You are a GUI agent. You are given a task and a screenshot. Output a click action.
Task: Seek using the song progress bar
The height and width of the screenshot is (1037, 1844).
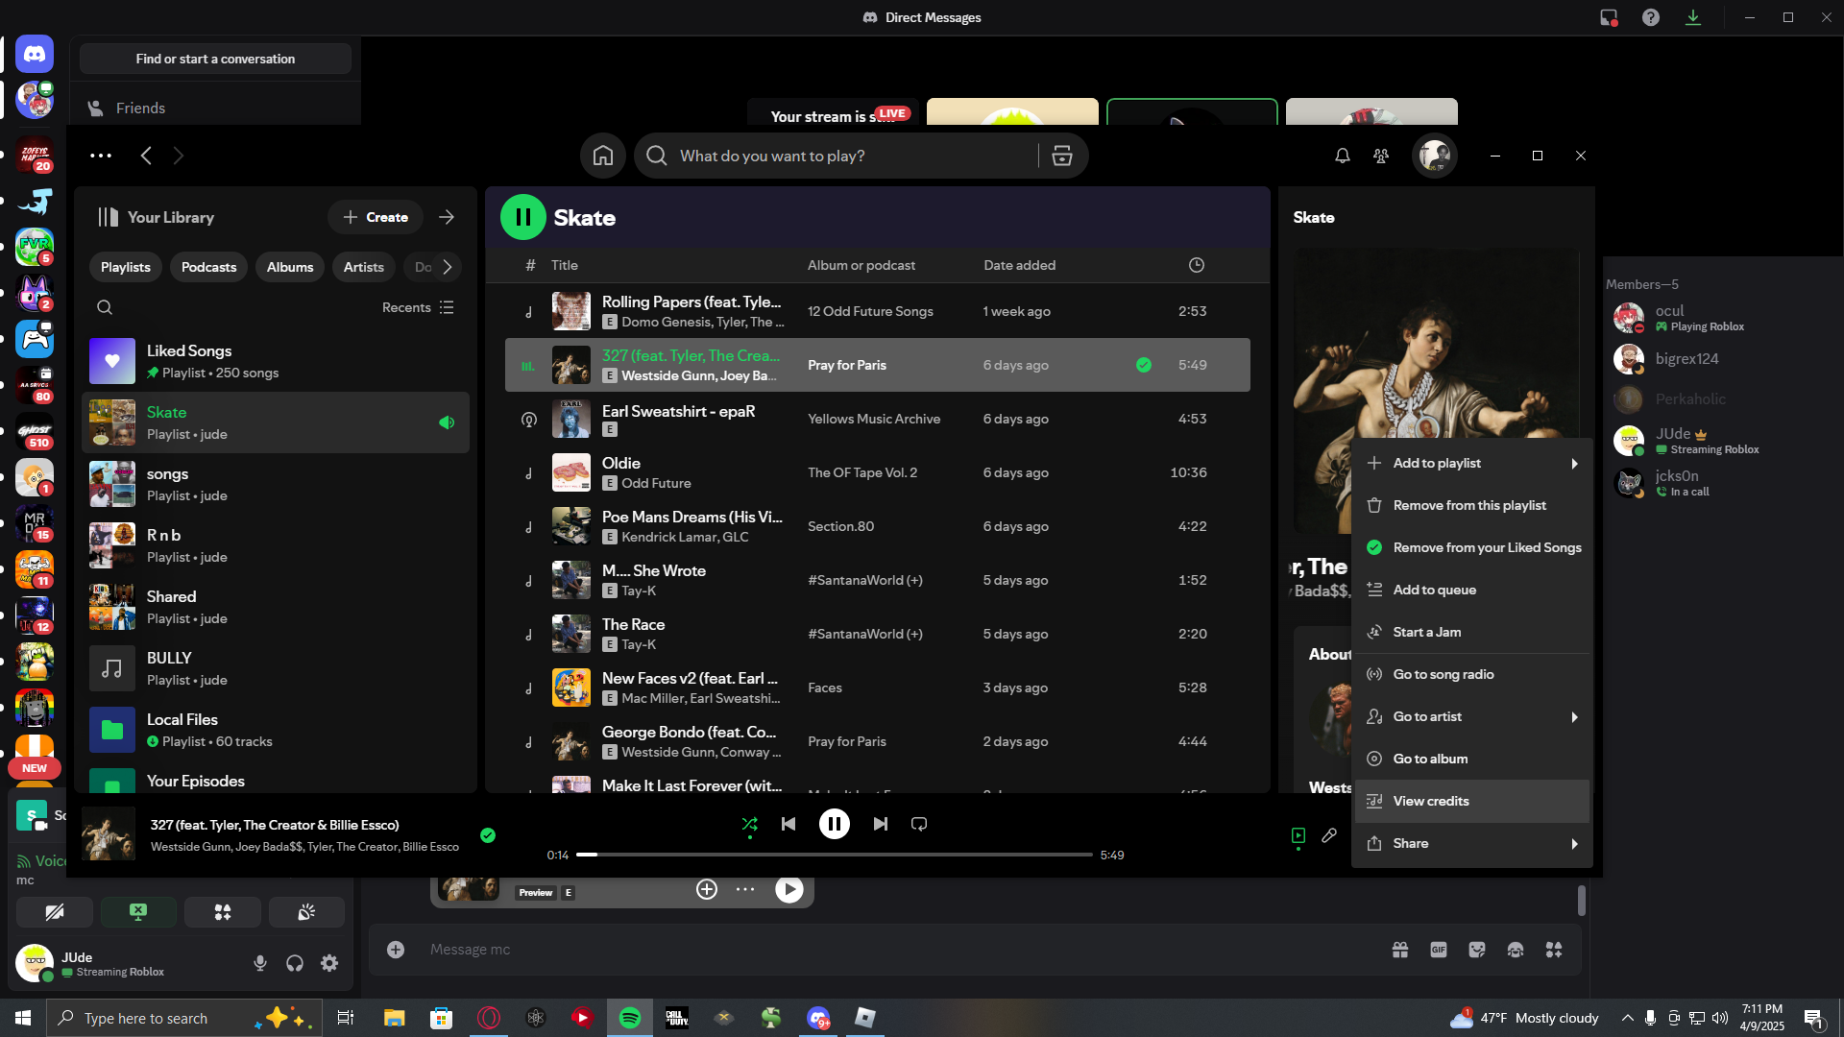834,855
